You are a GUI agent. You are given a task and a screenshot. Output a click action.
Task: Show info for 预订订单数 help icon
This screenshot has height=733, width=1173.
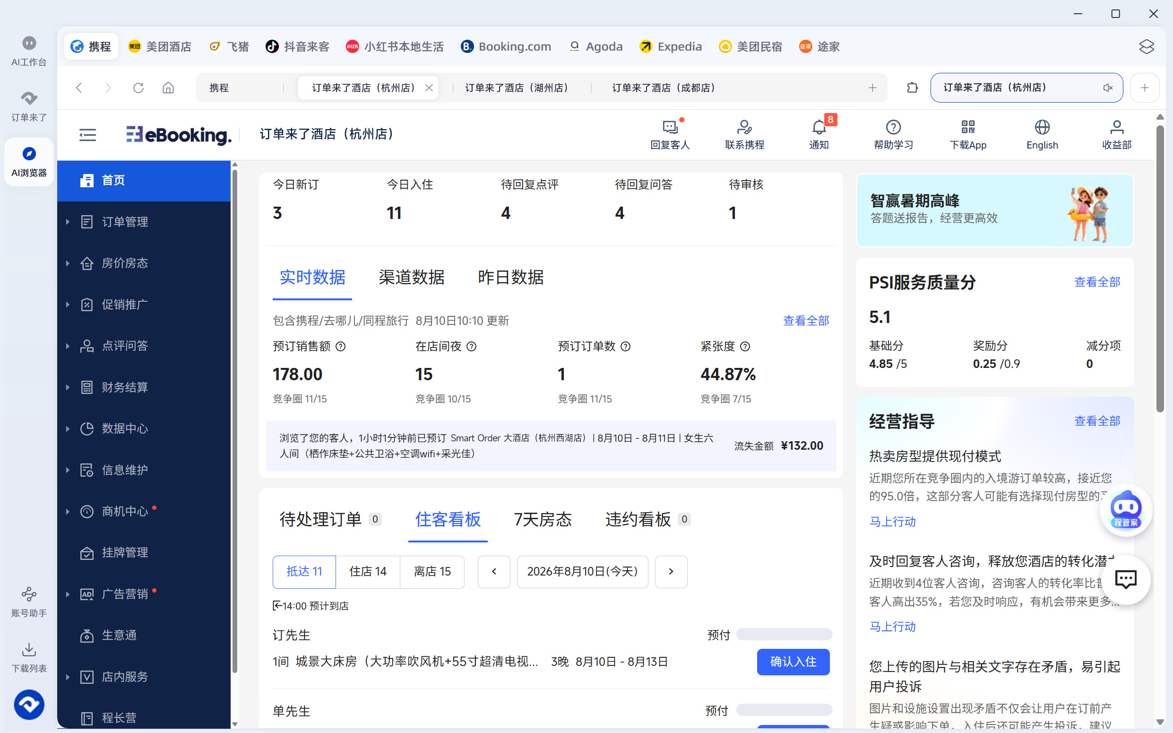(x=626, y=347)
